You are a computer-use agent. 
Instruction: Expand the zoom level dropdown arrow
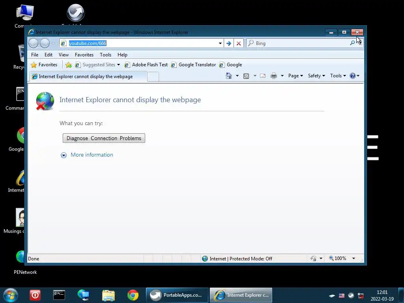[353, 258]
